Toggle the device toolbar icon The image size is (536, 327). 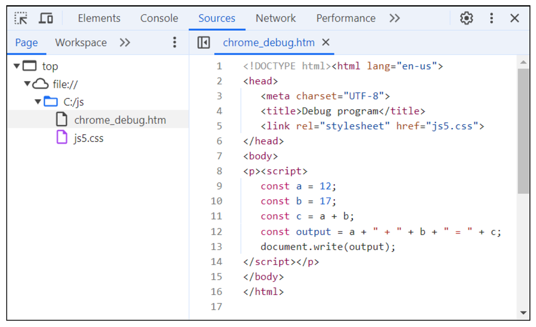pos(46,19)
